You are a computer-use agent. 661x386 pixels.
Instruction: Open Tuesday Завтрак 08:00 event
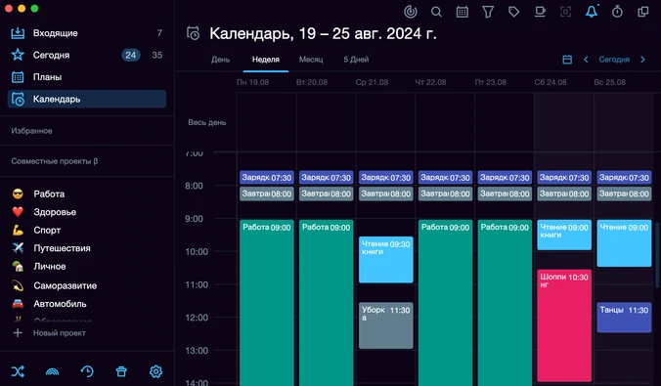[327, 193]
